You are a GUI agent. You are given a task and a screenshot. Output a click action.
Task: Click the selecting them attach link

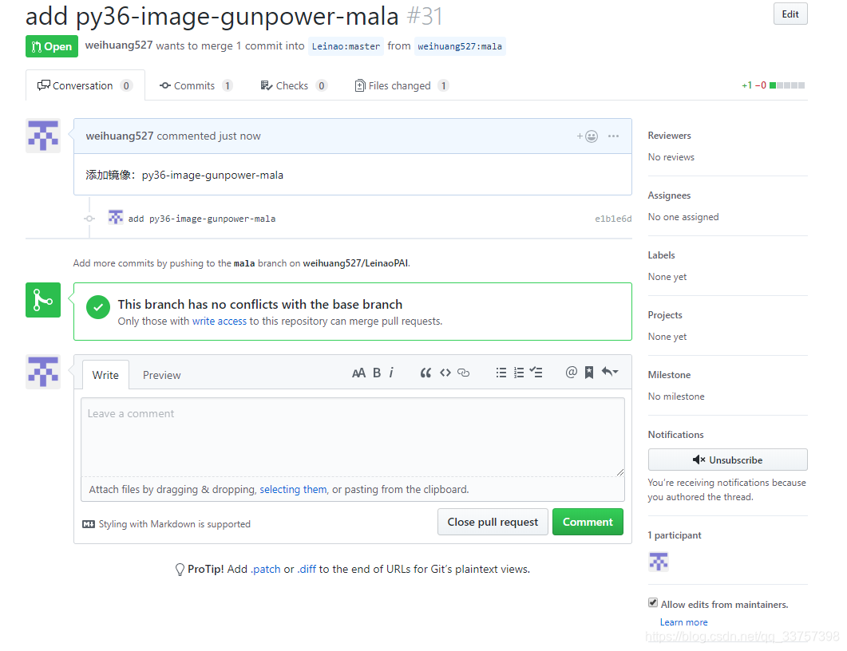pyautogui.click(x=293, y=490)
